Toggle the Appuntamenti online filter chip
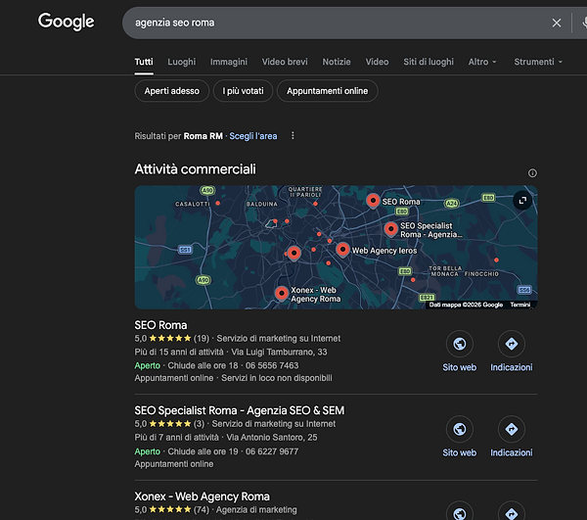Viewport: 587px width, 520px height. tap(327, 91)
